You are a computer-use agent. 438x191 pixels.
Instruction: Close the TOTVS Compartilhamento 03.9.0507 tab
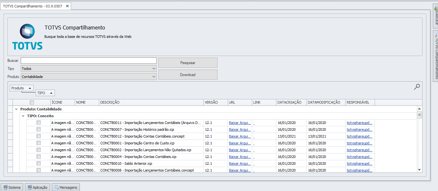click(67, 6)
